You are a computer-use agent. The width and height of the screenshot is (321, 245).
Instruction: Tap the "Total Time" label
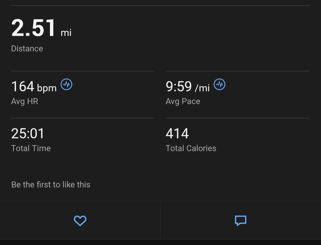point(31,148)
